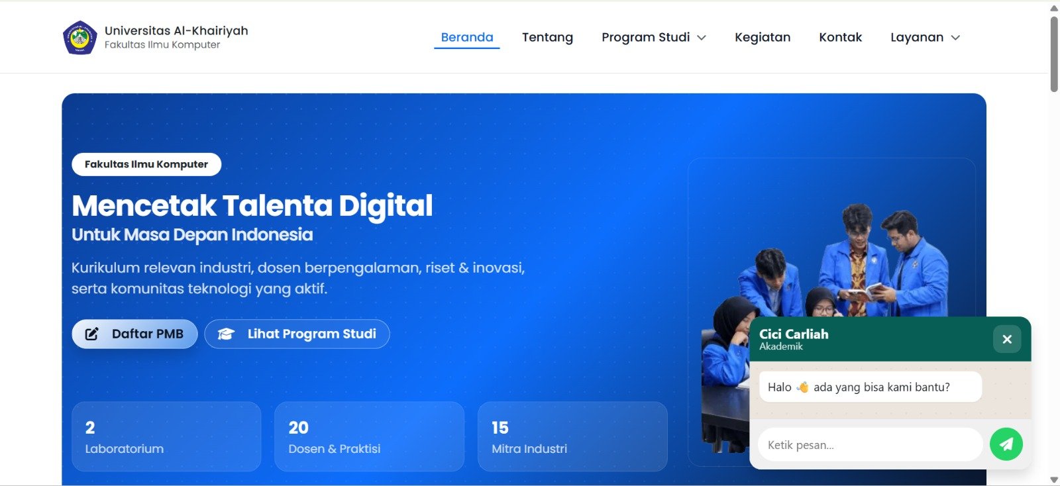Open the Beranda menu item
The height and width of the screenshot is (486, 1060).
pos(467,37)
